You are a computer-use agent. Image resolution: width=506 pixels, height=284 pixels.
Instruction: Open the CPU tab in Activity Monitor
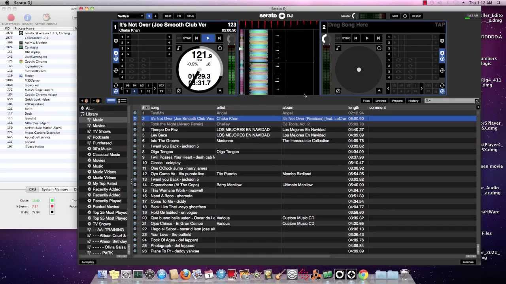coord(32,189)
